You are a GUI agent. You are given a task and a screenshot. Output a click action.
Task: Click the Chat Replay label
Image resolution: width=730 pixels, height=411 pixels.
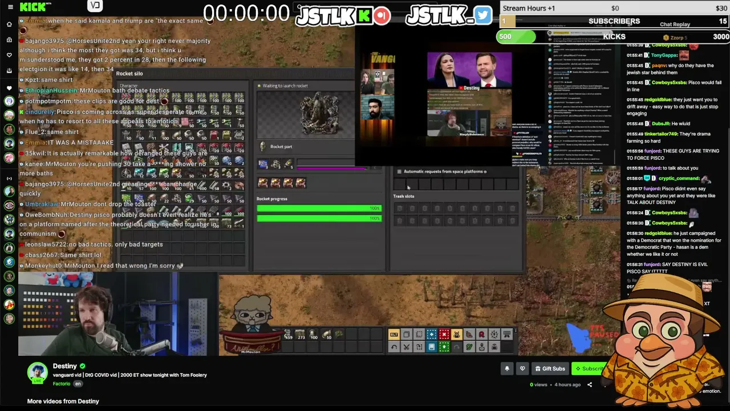675,25
